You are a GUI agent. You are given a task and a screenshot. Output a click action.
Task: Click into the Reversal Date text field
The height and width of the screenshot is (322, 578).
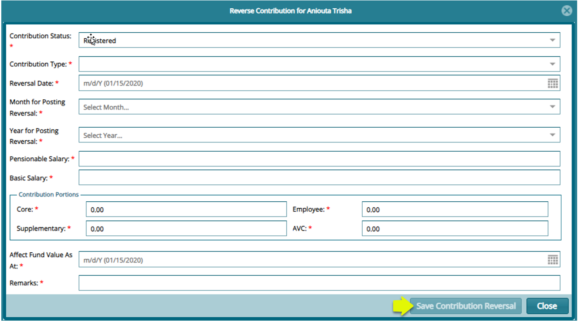(312, 83)
